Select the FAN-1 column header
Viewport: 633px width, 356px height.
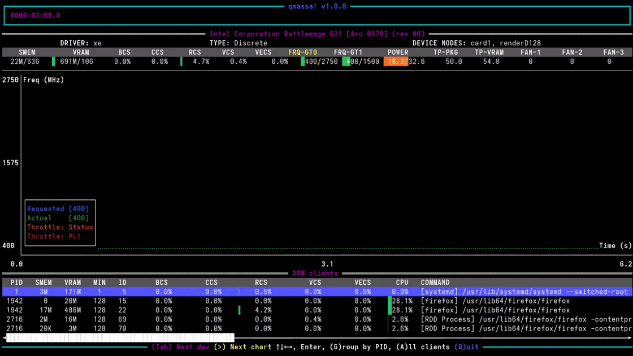point(531,52)
